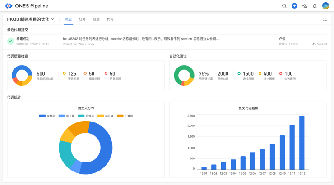The width and height of the screenshot is (334, 185).
Task: Click the green build success check icon
Action: coord(10,41)
